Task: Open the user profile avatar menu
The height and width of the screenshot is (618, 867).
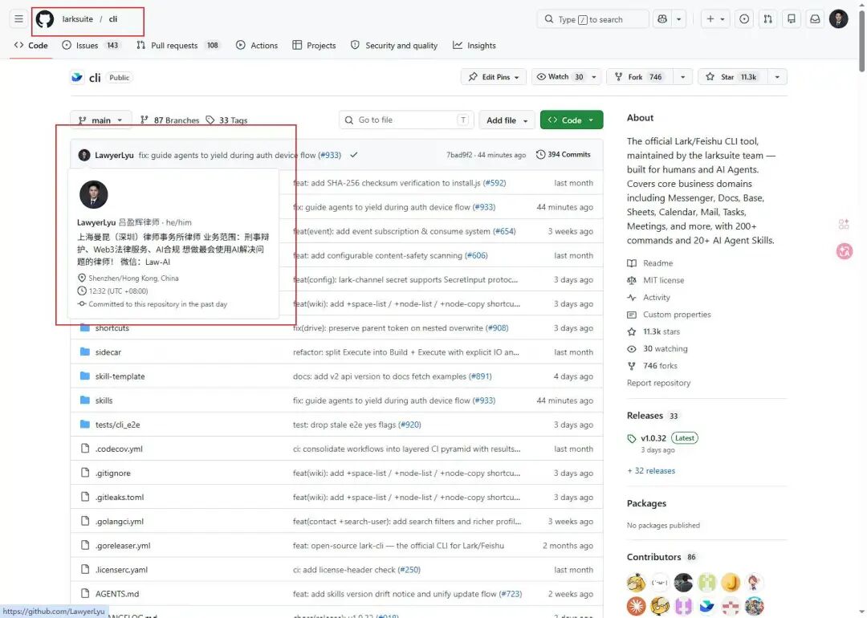Action: click(x=838, y=18)
